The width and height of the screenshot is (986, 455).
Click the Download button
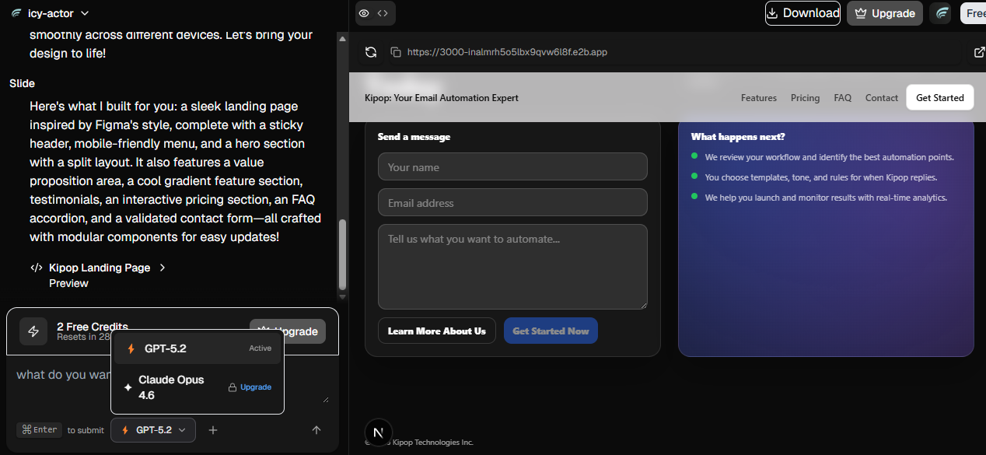pyautogui.click(x=802, y=13)
